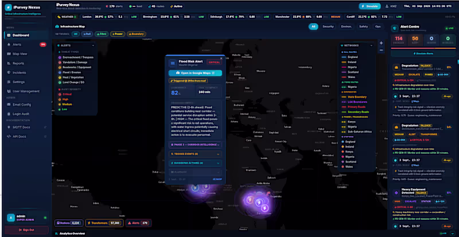Click the Alerts 170 counter chip
Viewport: 459px width, 237px height.
tap(139, 223)
